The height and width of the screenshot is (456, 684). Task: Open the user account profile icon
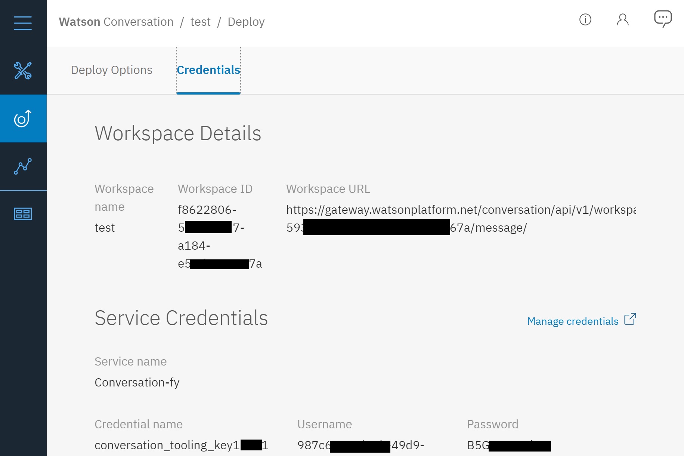point(622,19)
